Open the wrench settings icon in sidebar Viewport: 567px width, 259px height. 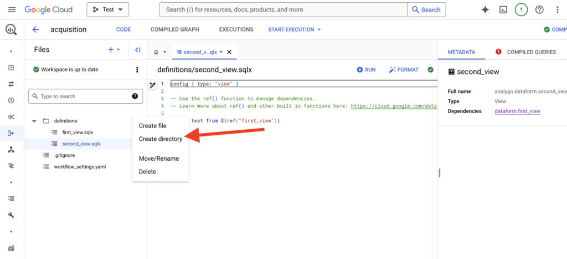pos(11,215)
